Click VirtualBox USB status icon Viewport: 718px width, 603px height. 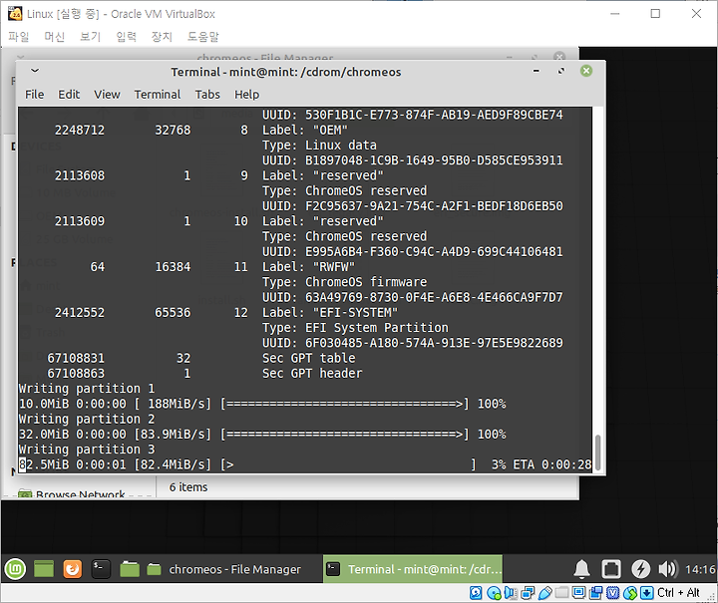click(x=544, y=593)
